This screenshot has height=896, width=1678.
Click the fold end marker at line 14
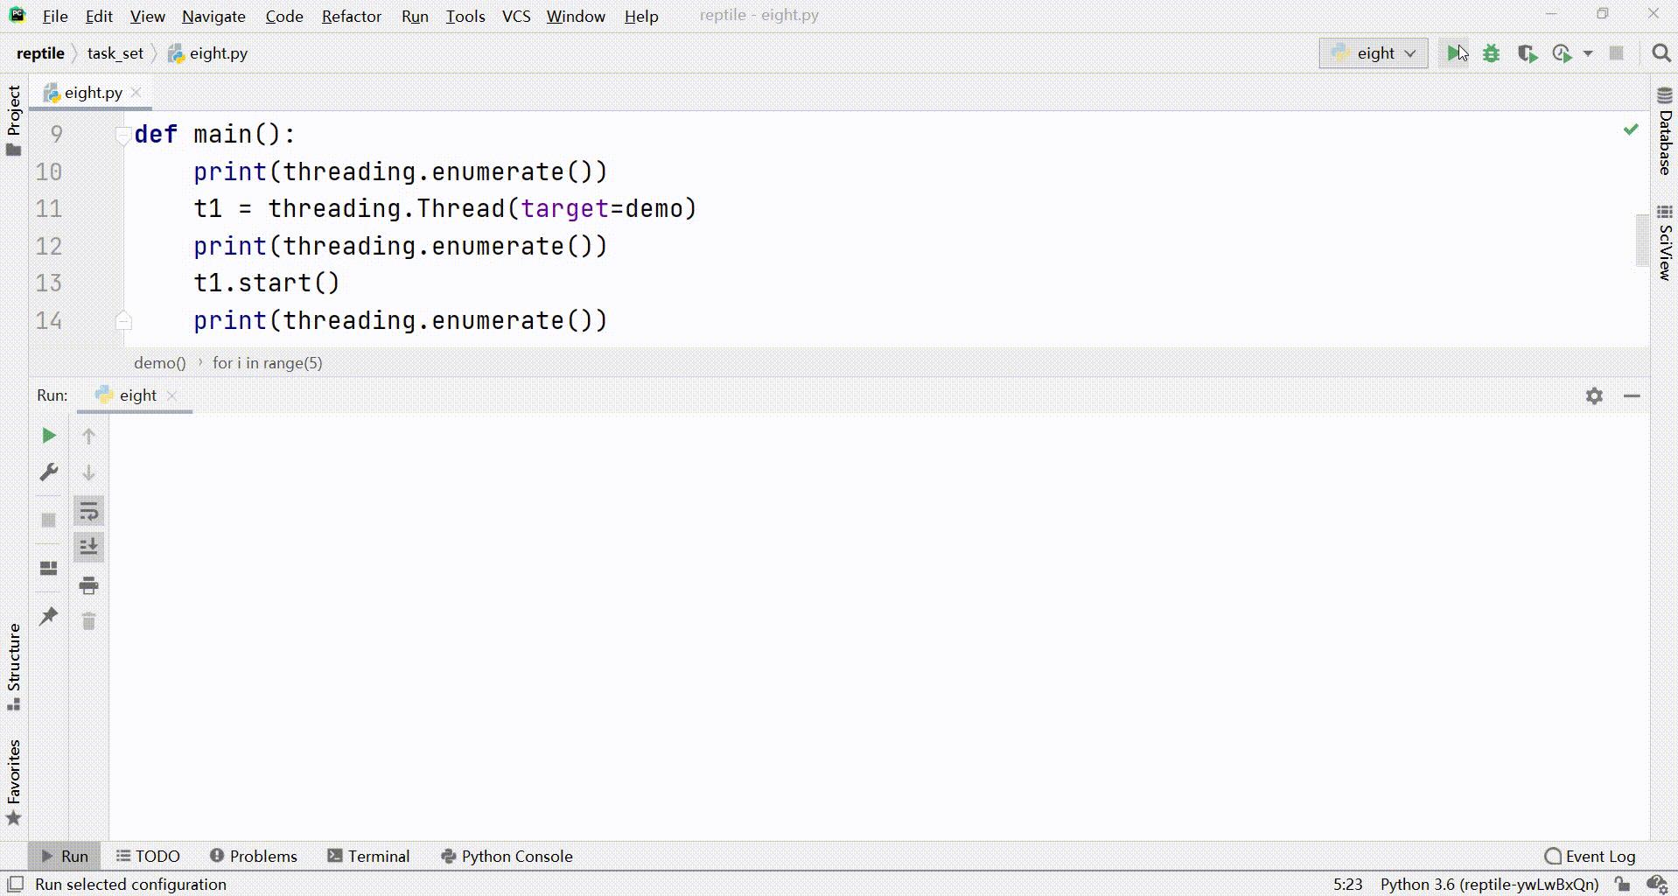pyautogui.click(x=123, y=320)
